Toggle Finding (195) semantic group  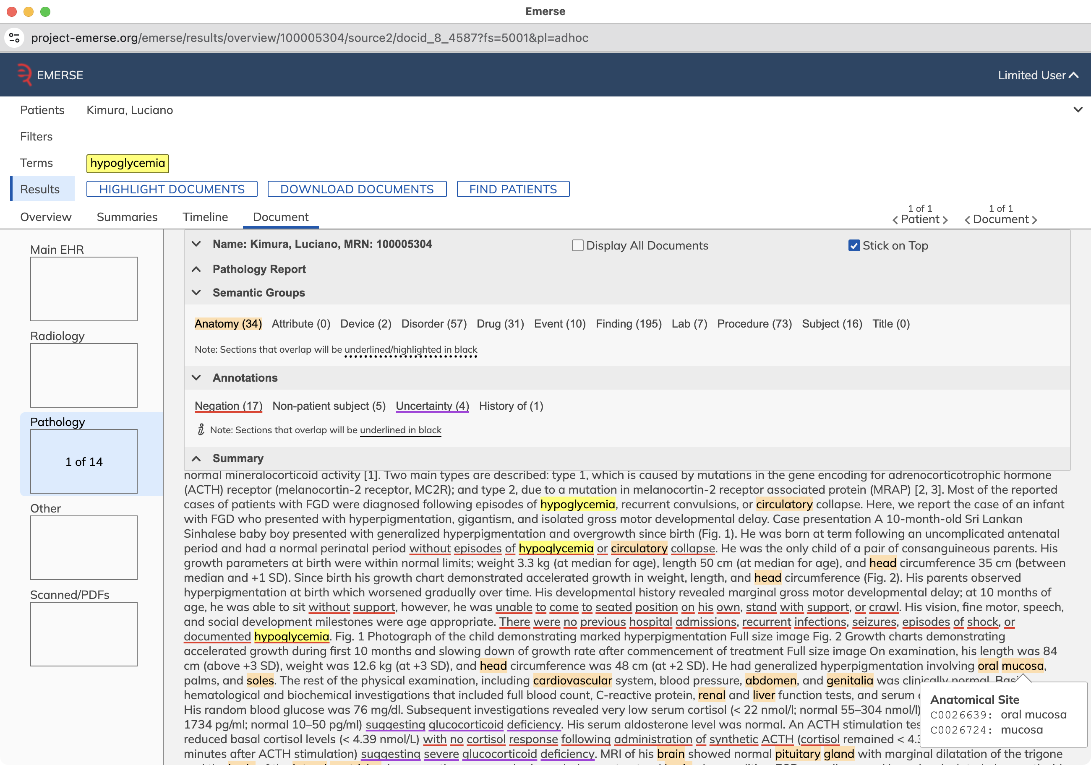coord(629,323)
